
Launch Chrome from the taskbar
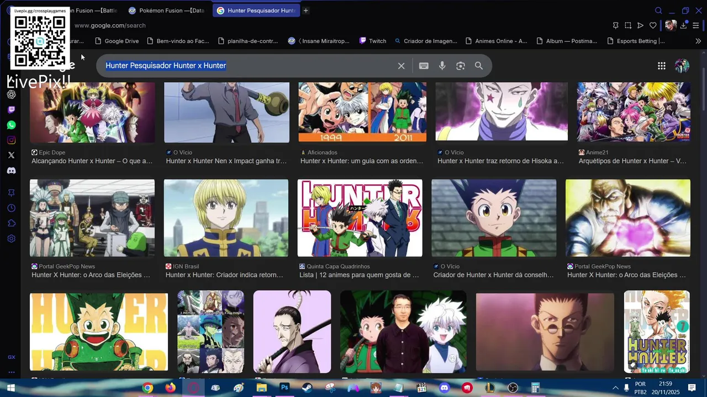click(147, 388)
